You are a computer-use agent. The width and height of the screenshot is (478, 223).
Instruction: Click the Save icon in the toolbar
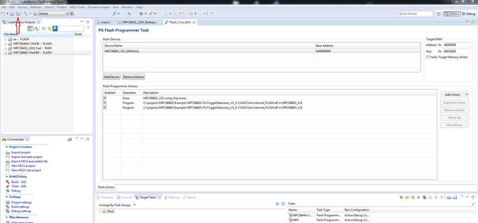[12, 14]
